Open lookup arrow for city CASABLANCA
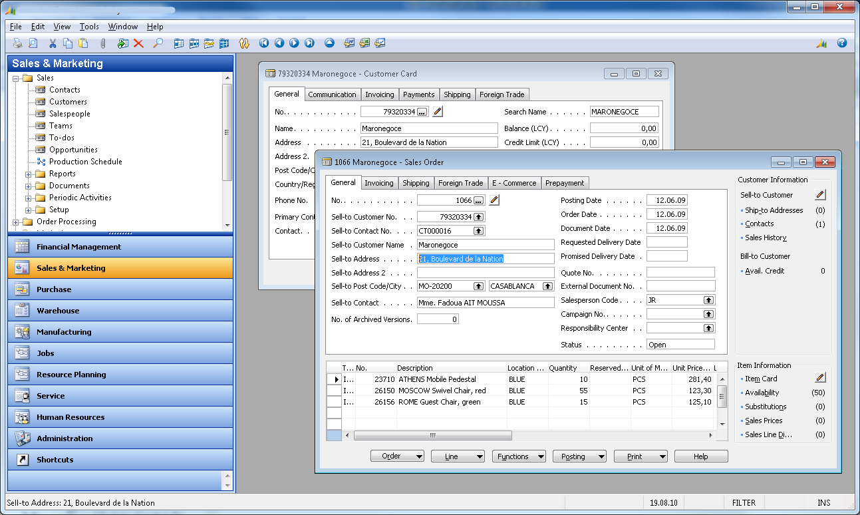Screen dimensions: 860x515 (x=547, y=286)
